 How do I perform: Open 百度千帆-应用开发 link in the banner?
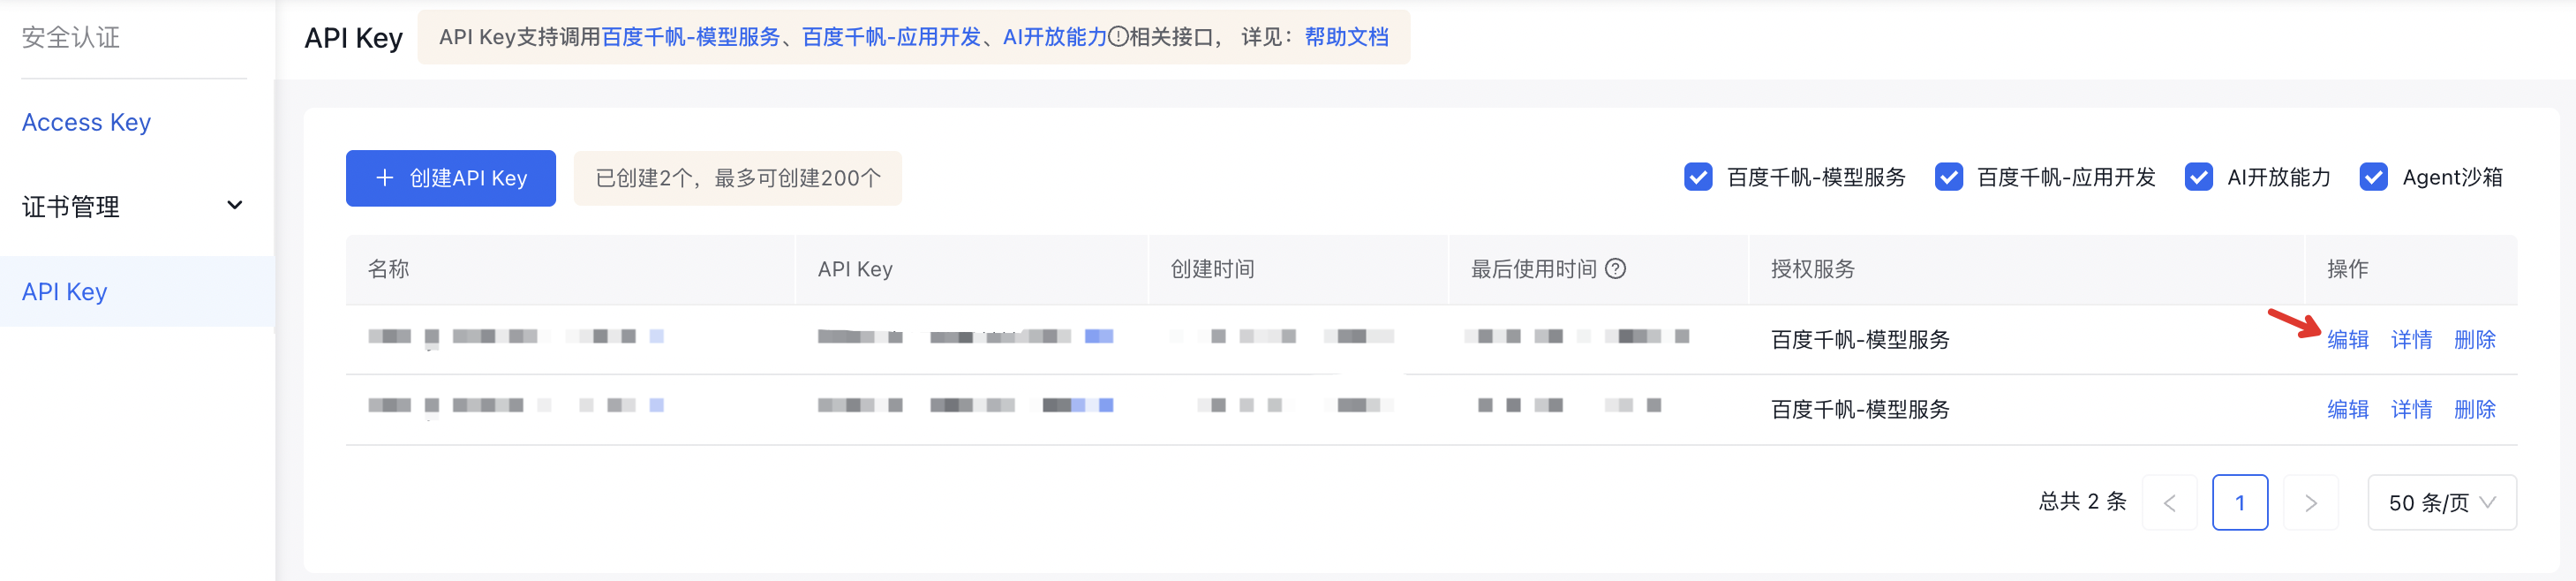[891, 37]
